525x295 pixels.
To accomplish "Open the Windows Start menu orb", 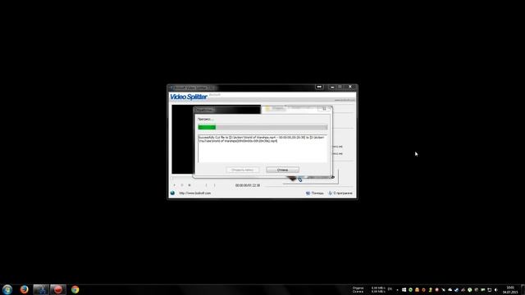I will 7,289.
